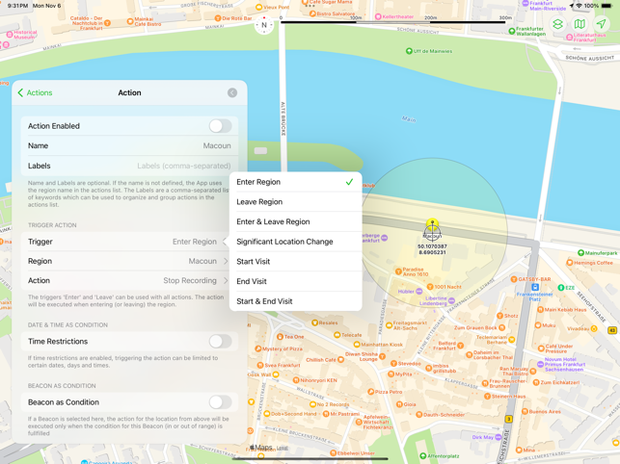The height and width of the screenshot is (464, 620).
Task: Select Significant Location Change option
Action: 295,242
